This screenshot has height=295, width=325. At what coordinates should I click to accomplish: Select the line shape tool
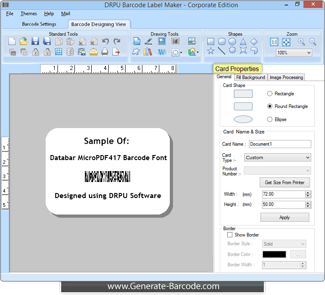coord(221,52)
